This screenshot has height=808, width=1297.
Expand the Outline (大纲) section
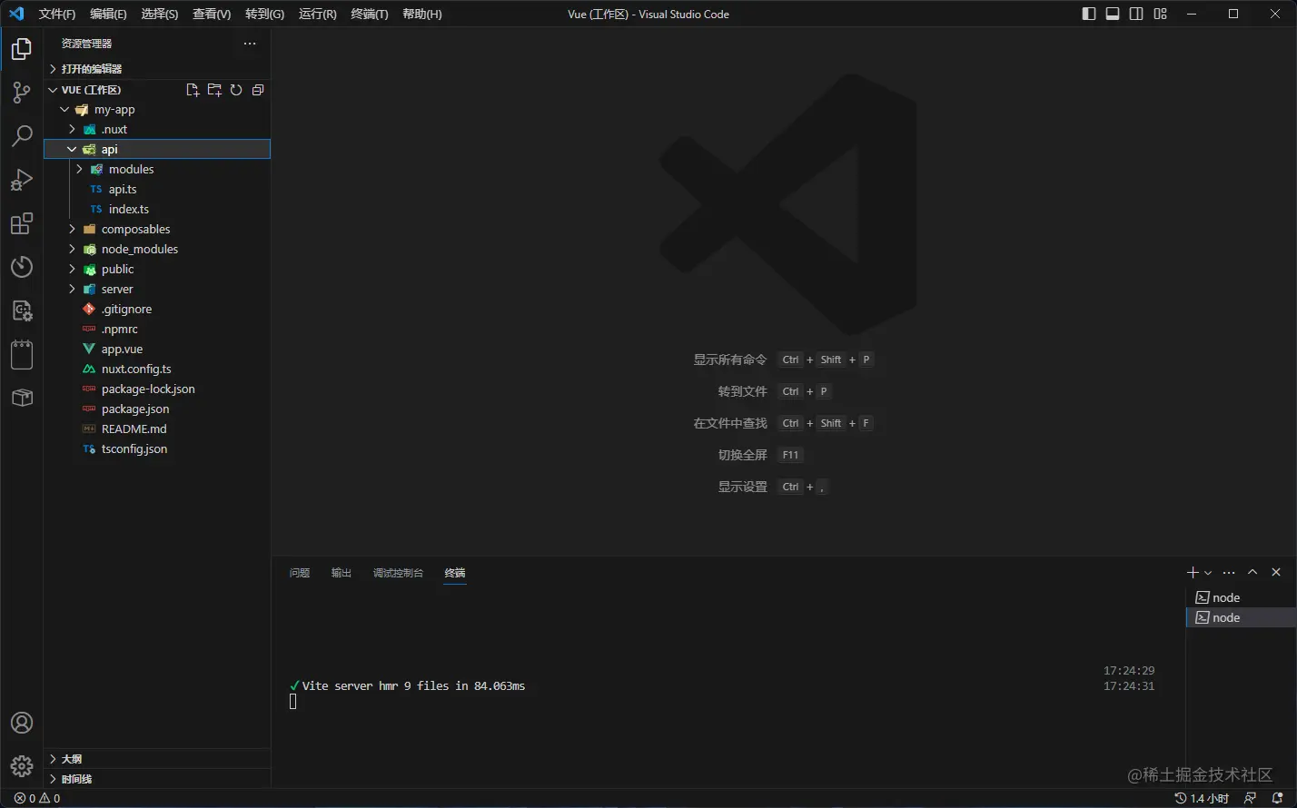click(x=158, y=759)
